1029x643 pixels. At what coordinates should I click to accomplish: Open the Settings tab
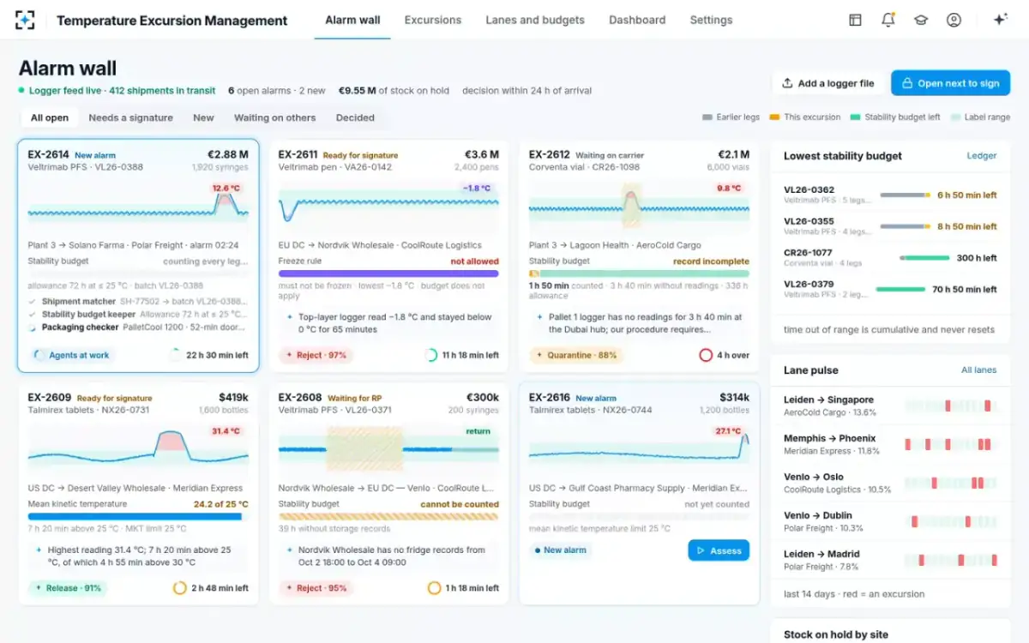coord(711,20)
